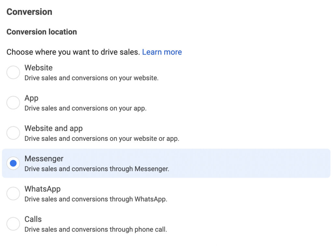Select the WhatsApp radio button
The height and width of the screenshot is (246, 333).
click(x=13, y=193)
